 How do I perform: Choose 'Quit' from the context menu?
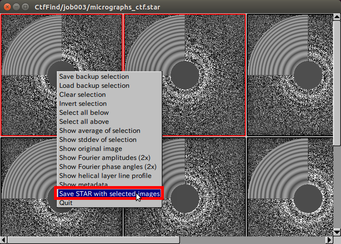pyautogui.click(x=66, y=203)
